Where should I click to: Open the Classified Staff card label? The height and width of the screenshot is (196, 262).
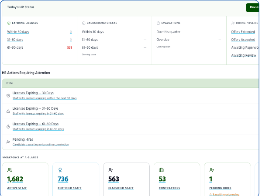click(x=121, y=188)
